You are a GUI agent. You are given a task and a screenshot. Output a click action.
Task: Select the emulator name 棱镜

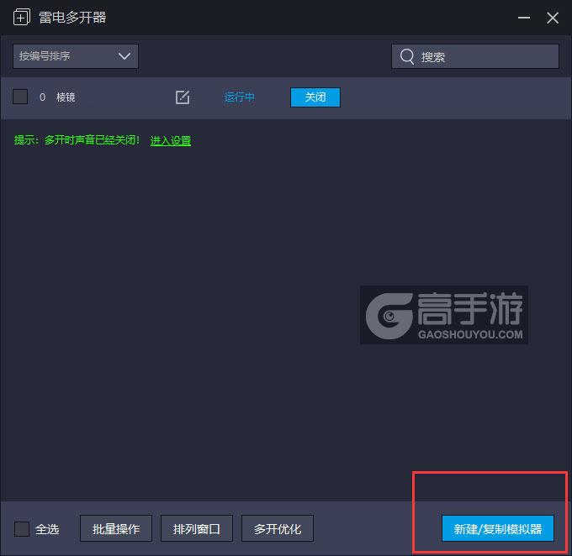pos(66,97)
